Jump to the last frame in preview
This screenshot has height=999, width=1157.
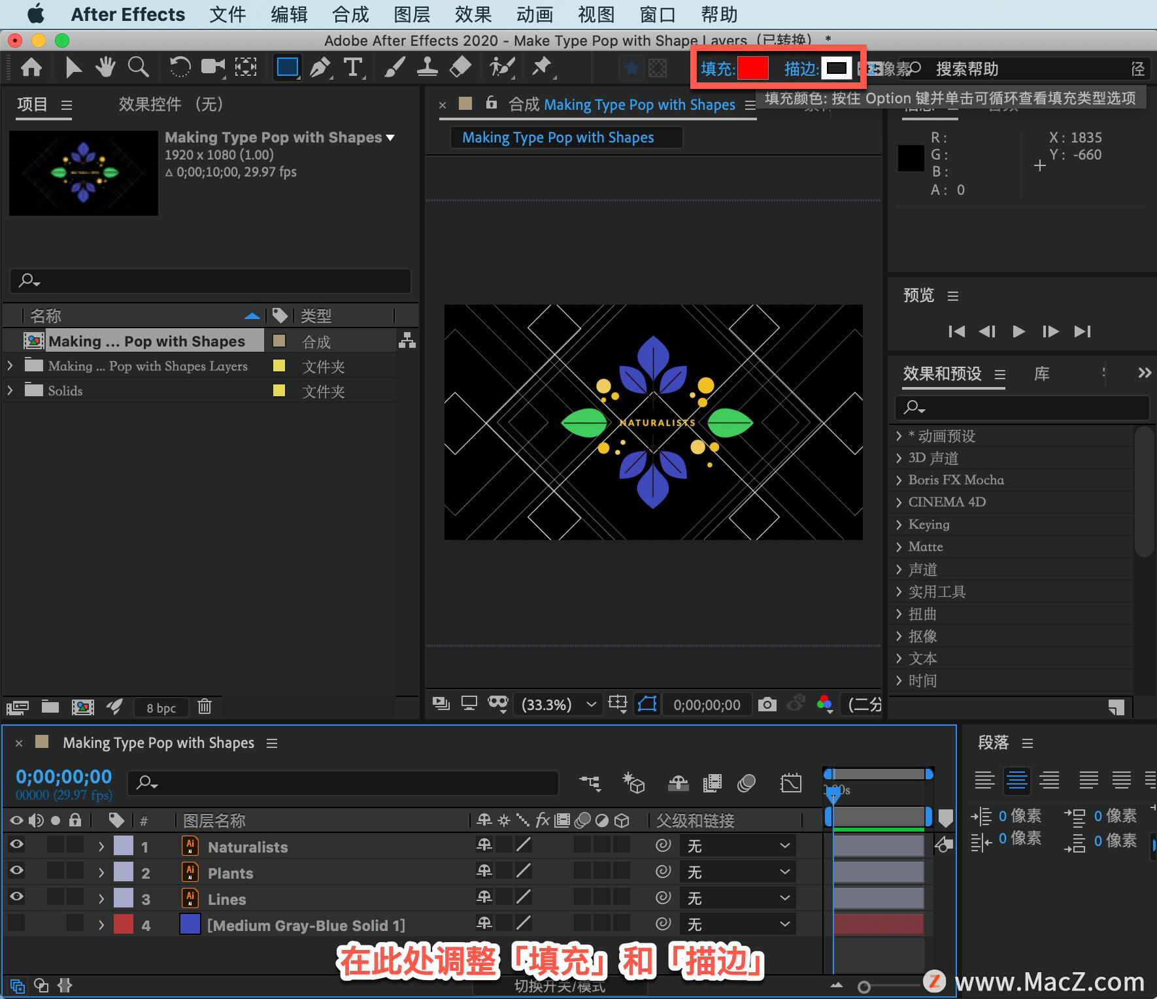pos(1082,331)
